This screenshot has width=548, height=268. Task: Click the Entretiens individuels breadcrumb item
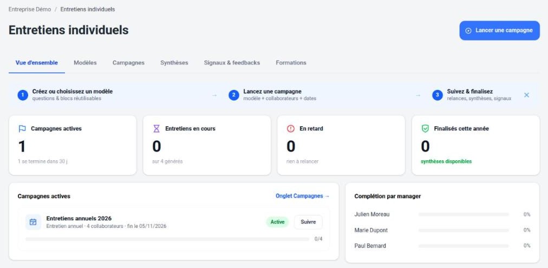tap(88, 9)
